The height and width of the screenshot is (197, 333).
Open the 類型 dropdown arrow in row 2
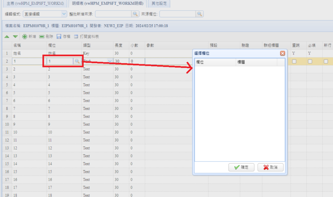110,62
